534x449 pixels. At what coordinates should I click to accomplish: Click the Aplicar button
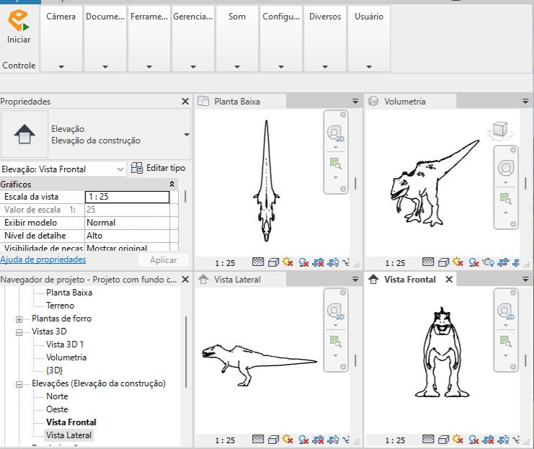[163, 260]
